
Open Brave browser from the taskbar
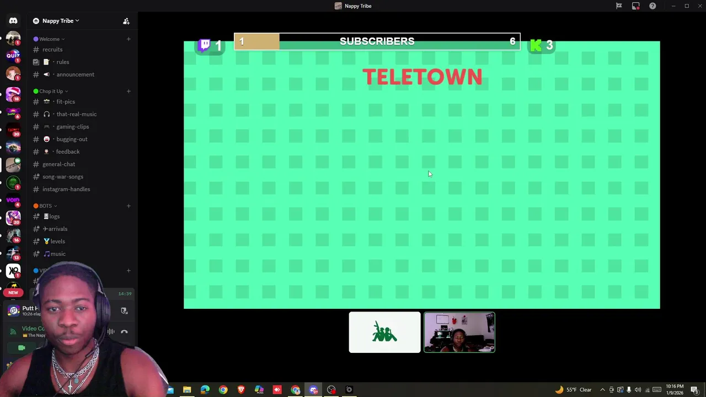click(241, 390)
